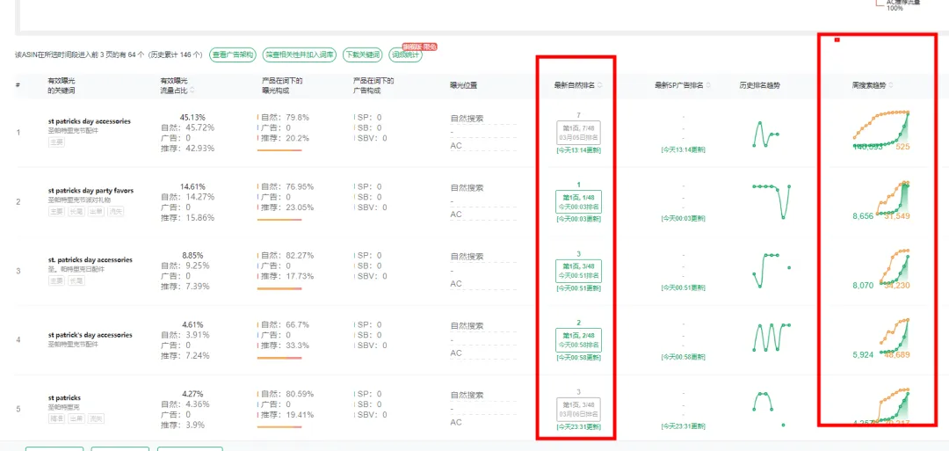Sort by 最新自然排名 column arrows
Image resolution: width=949 pixels, height=451 pixels.
[599, 85]
